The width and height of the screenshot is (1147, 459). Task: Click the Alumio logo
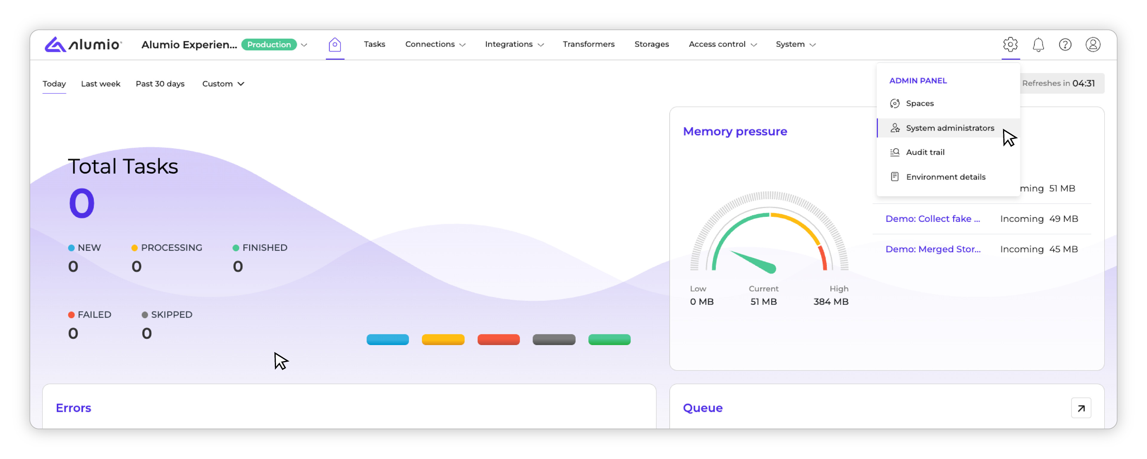(x=83, y=44)
